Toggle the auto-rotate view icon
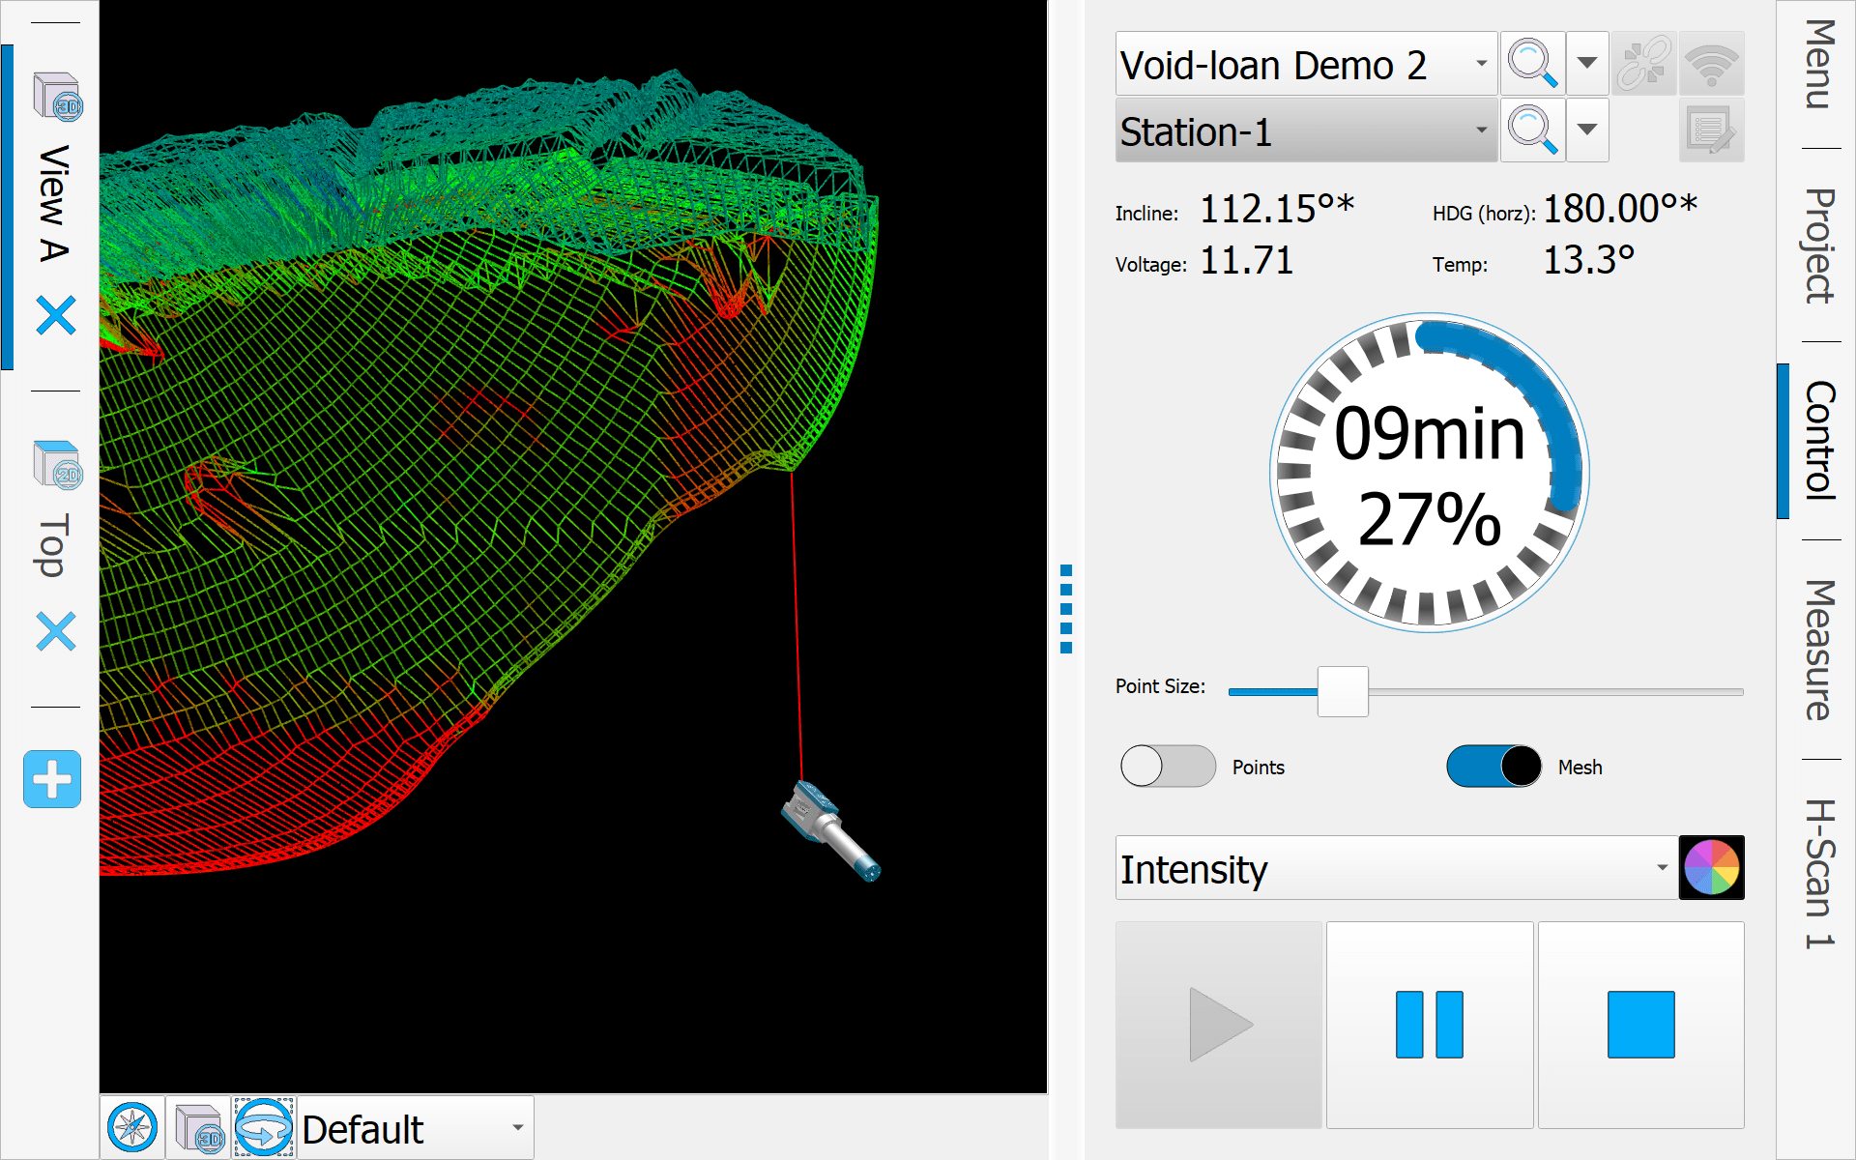1856x1160 pixels. [264, 1127]
